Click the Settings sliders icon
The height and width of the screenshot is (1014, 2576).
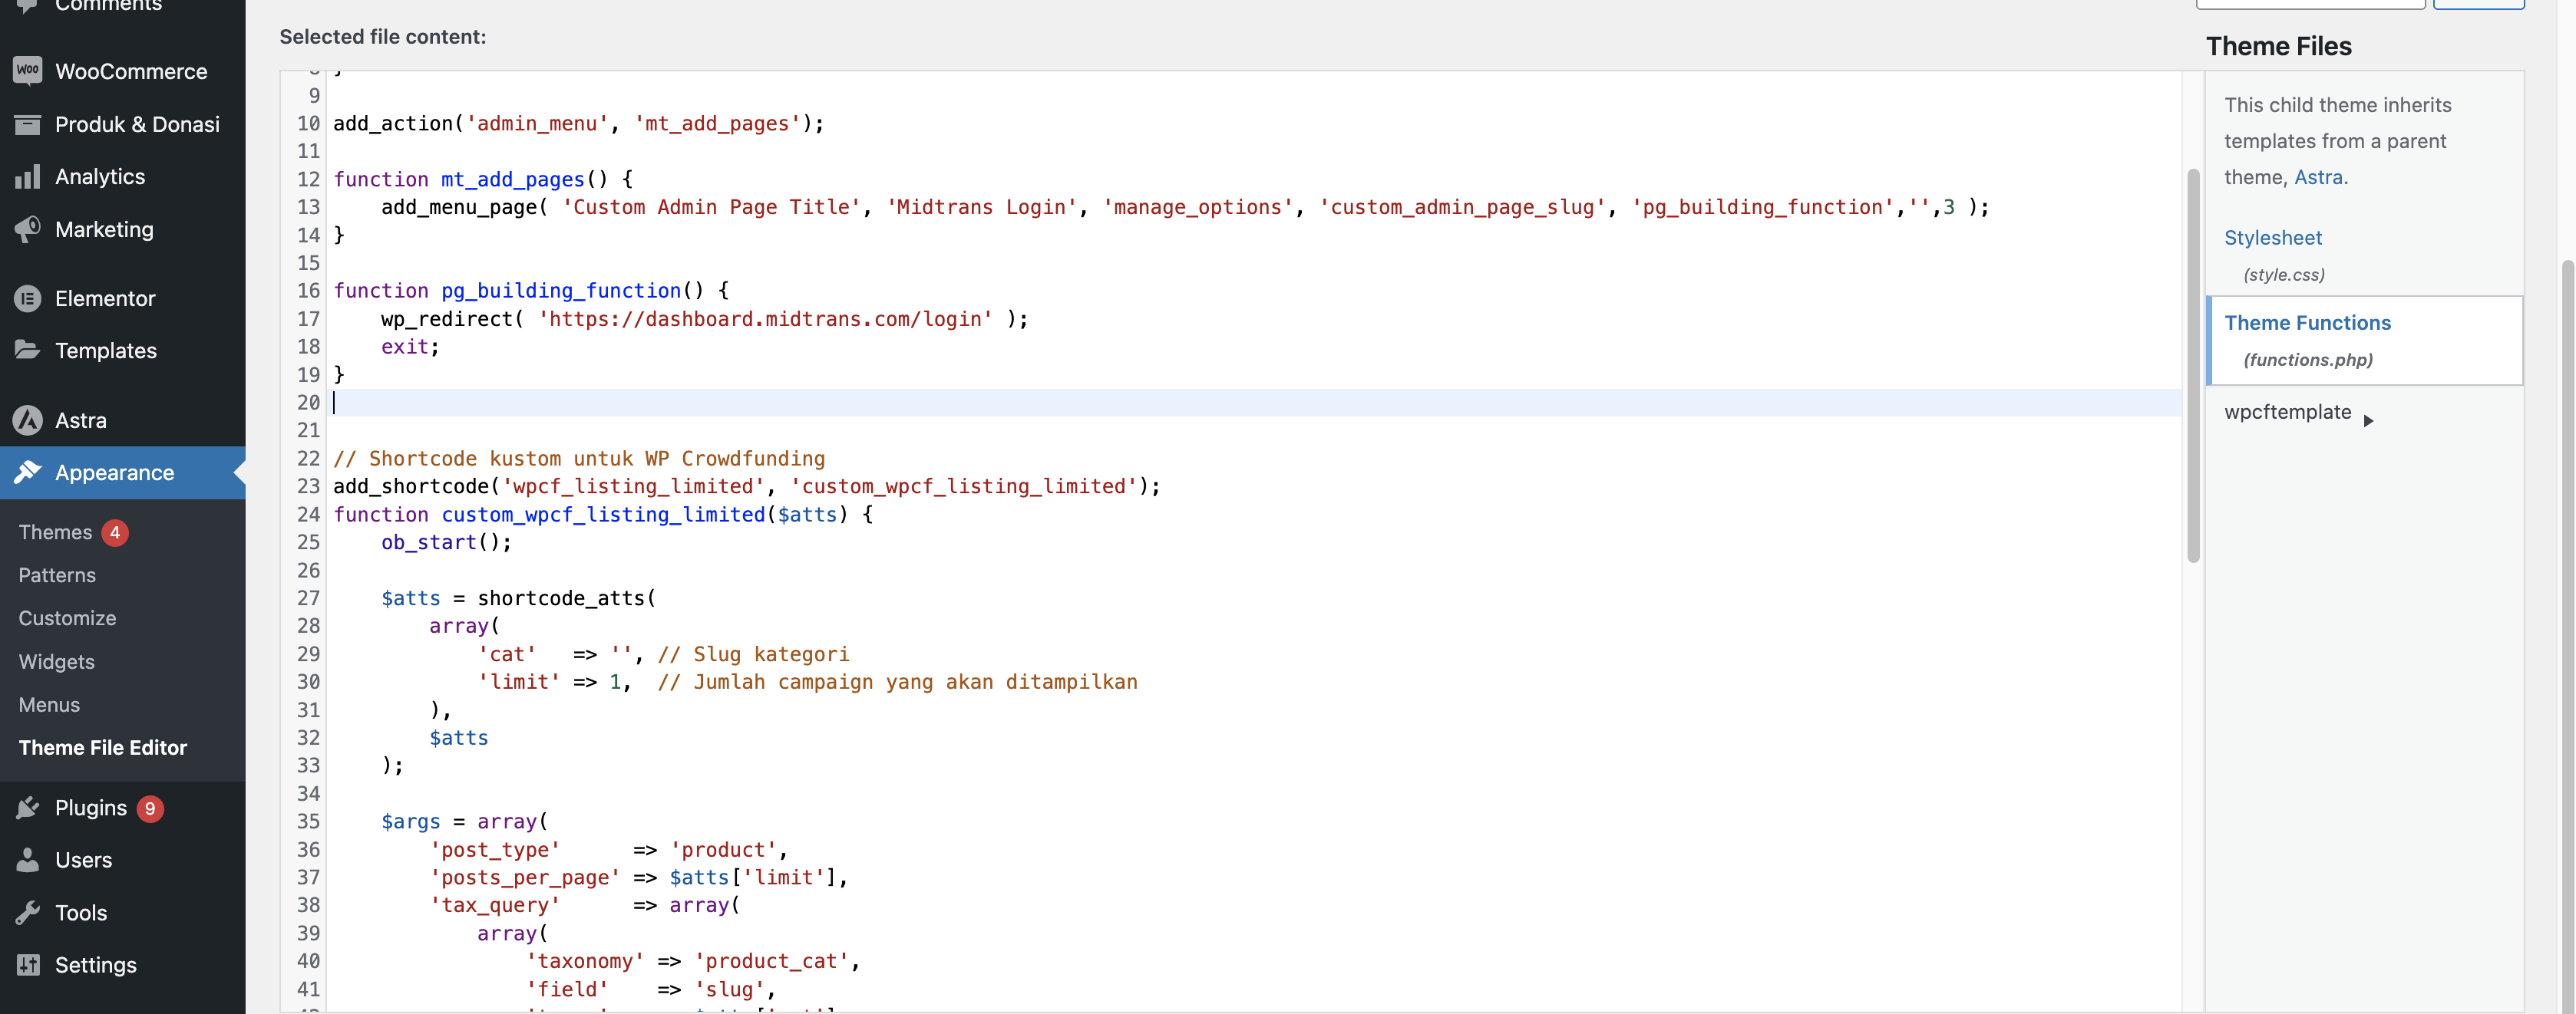tap(28, 965)
